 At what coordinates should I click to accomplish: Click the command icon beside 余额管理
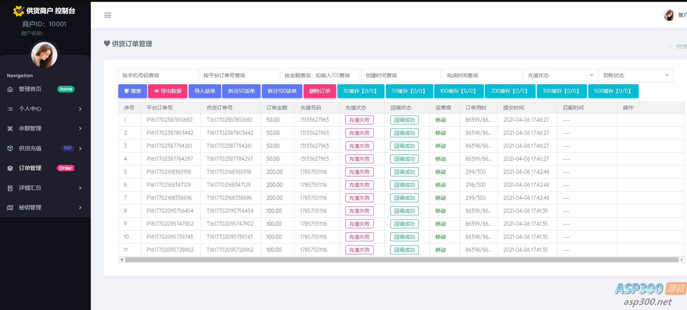(10, 128)
